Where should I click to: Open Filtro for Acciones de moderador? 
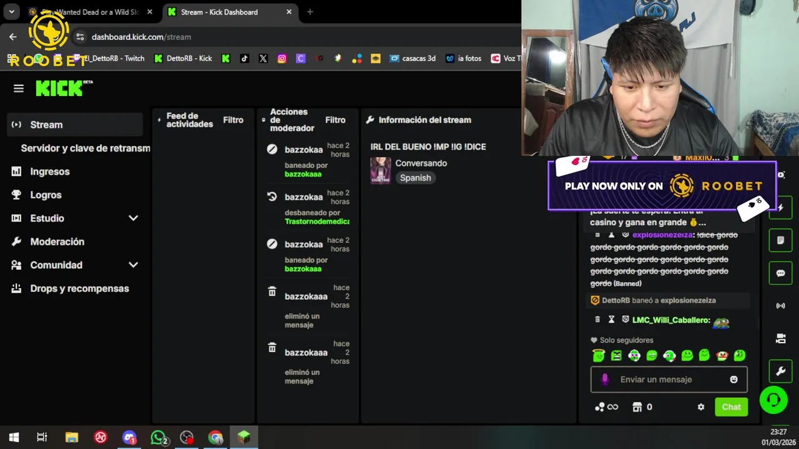[x=335, y=120]
